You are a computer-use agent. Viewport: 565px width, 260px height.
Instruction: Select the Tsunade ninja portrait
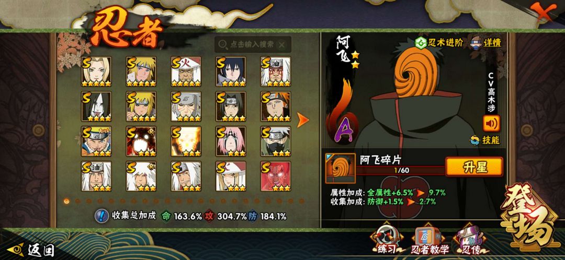(x=96, y=71)
